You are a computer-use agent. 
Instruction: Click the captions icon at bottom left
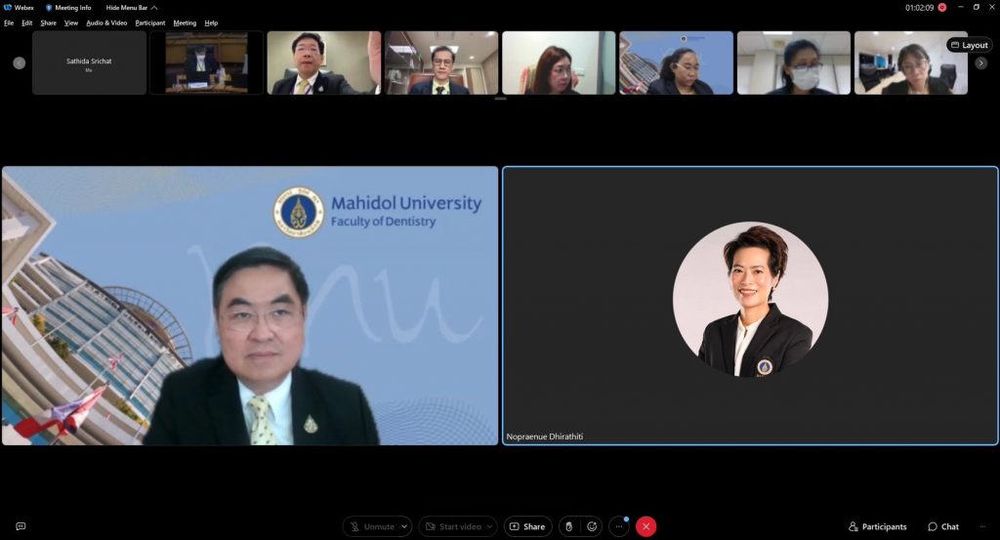(x=21, y=526)
